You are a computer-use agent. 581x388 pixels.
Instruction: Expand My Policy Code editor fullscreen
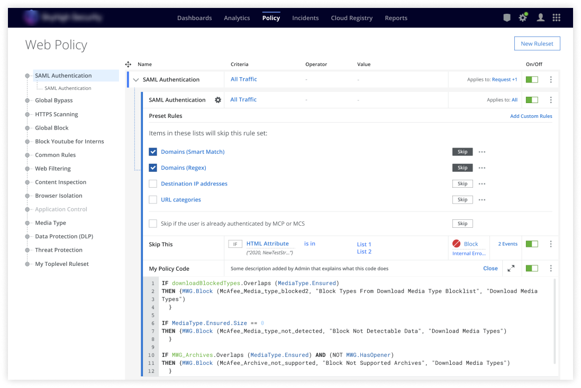[x=511, y=269]
